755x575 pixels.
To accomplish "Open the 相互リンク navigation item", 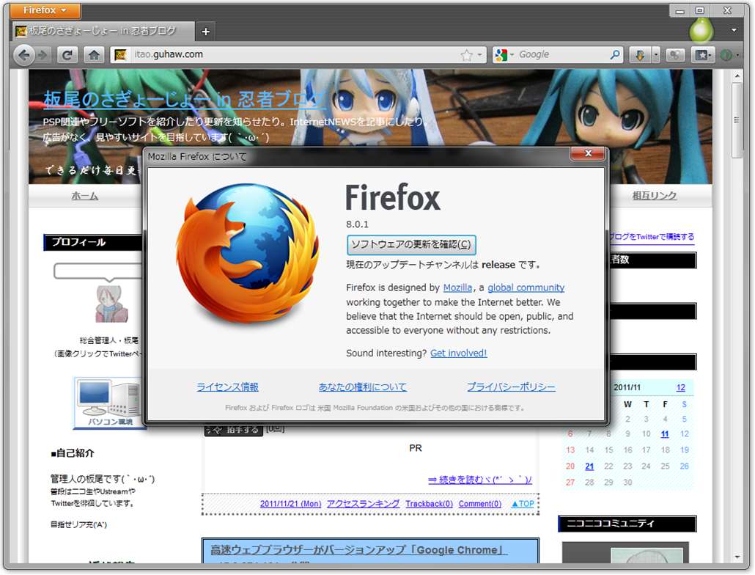I will (655, 195).
